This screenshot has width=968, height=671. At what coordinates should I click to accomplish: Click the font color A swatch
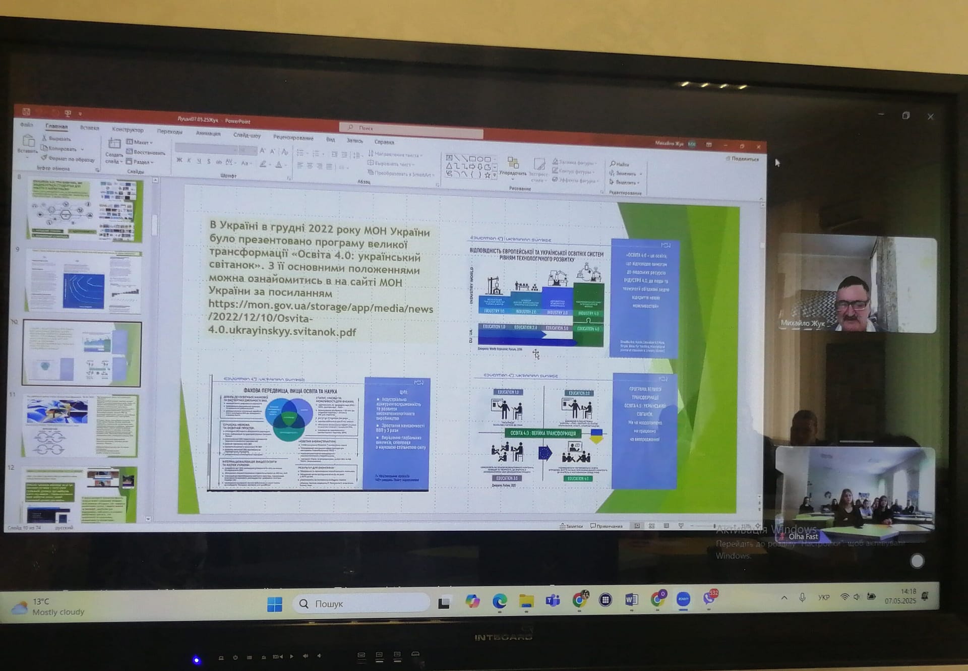click(x=279, y=164)
